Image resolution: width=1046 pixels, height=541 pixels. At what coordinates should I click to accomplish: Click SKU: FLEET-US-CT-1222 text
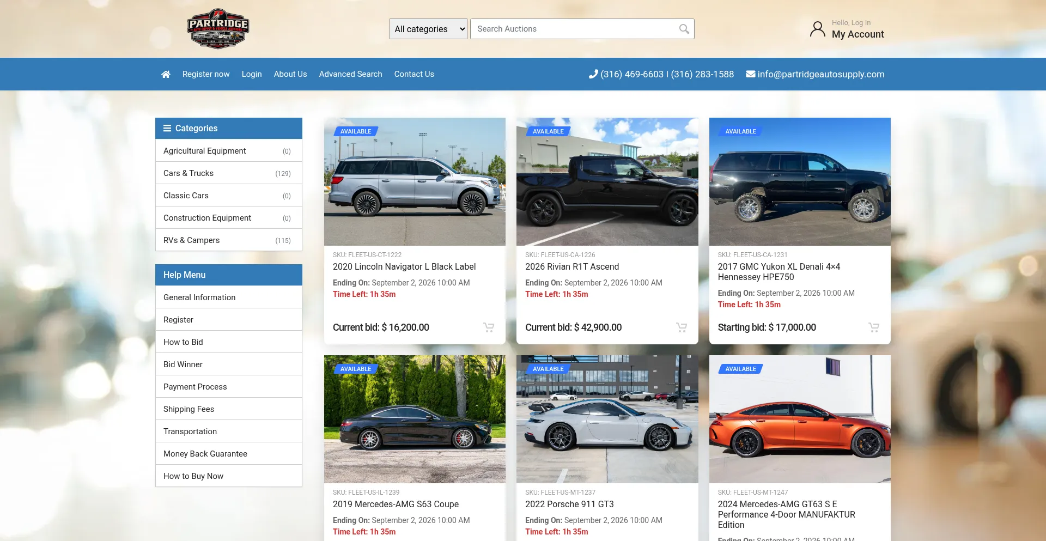coord(367,255)
